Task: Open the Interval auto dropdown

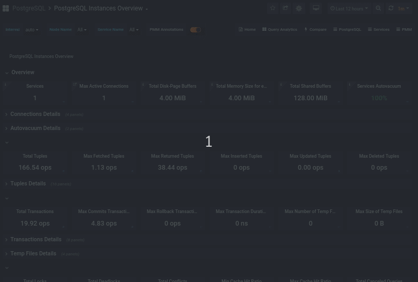Action: point(31,30)
